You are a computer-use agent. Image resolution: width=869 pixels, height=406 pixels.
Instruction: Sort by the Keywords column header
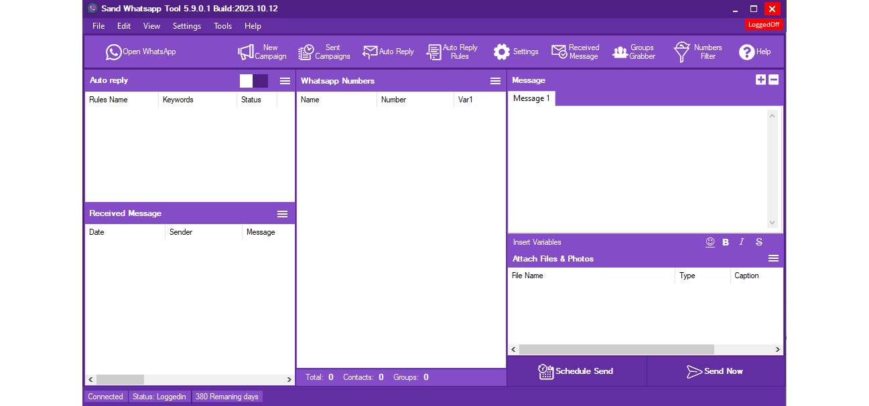pos(198,100)
